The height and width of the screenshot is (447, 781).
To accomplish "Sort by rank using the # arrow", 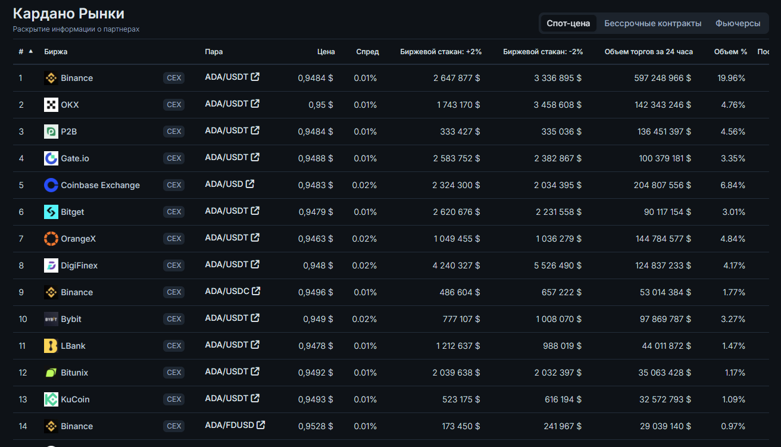I will (x=31, y=51).
